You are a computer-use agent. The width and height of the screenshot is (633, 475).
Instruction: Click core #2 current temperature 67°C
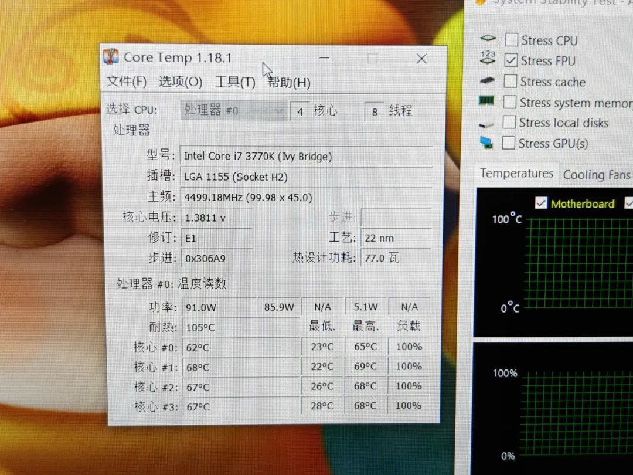pyautogui.click(x=241, y=388)
